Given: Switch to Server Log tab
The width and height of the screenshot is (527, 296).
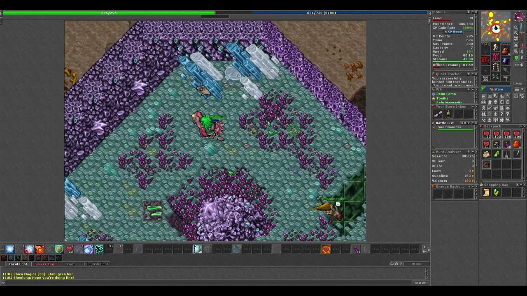Looking at the screenshot, I should (x=44, y=264).
